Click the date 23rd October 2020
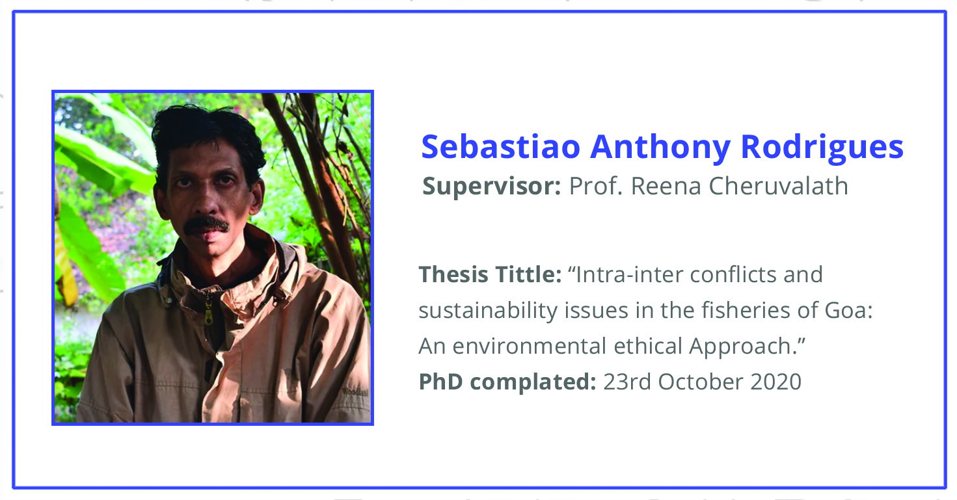Image resolution: width=957 pixels, height=500 pixels. pyautogui.click(x=703, y=382)
